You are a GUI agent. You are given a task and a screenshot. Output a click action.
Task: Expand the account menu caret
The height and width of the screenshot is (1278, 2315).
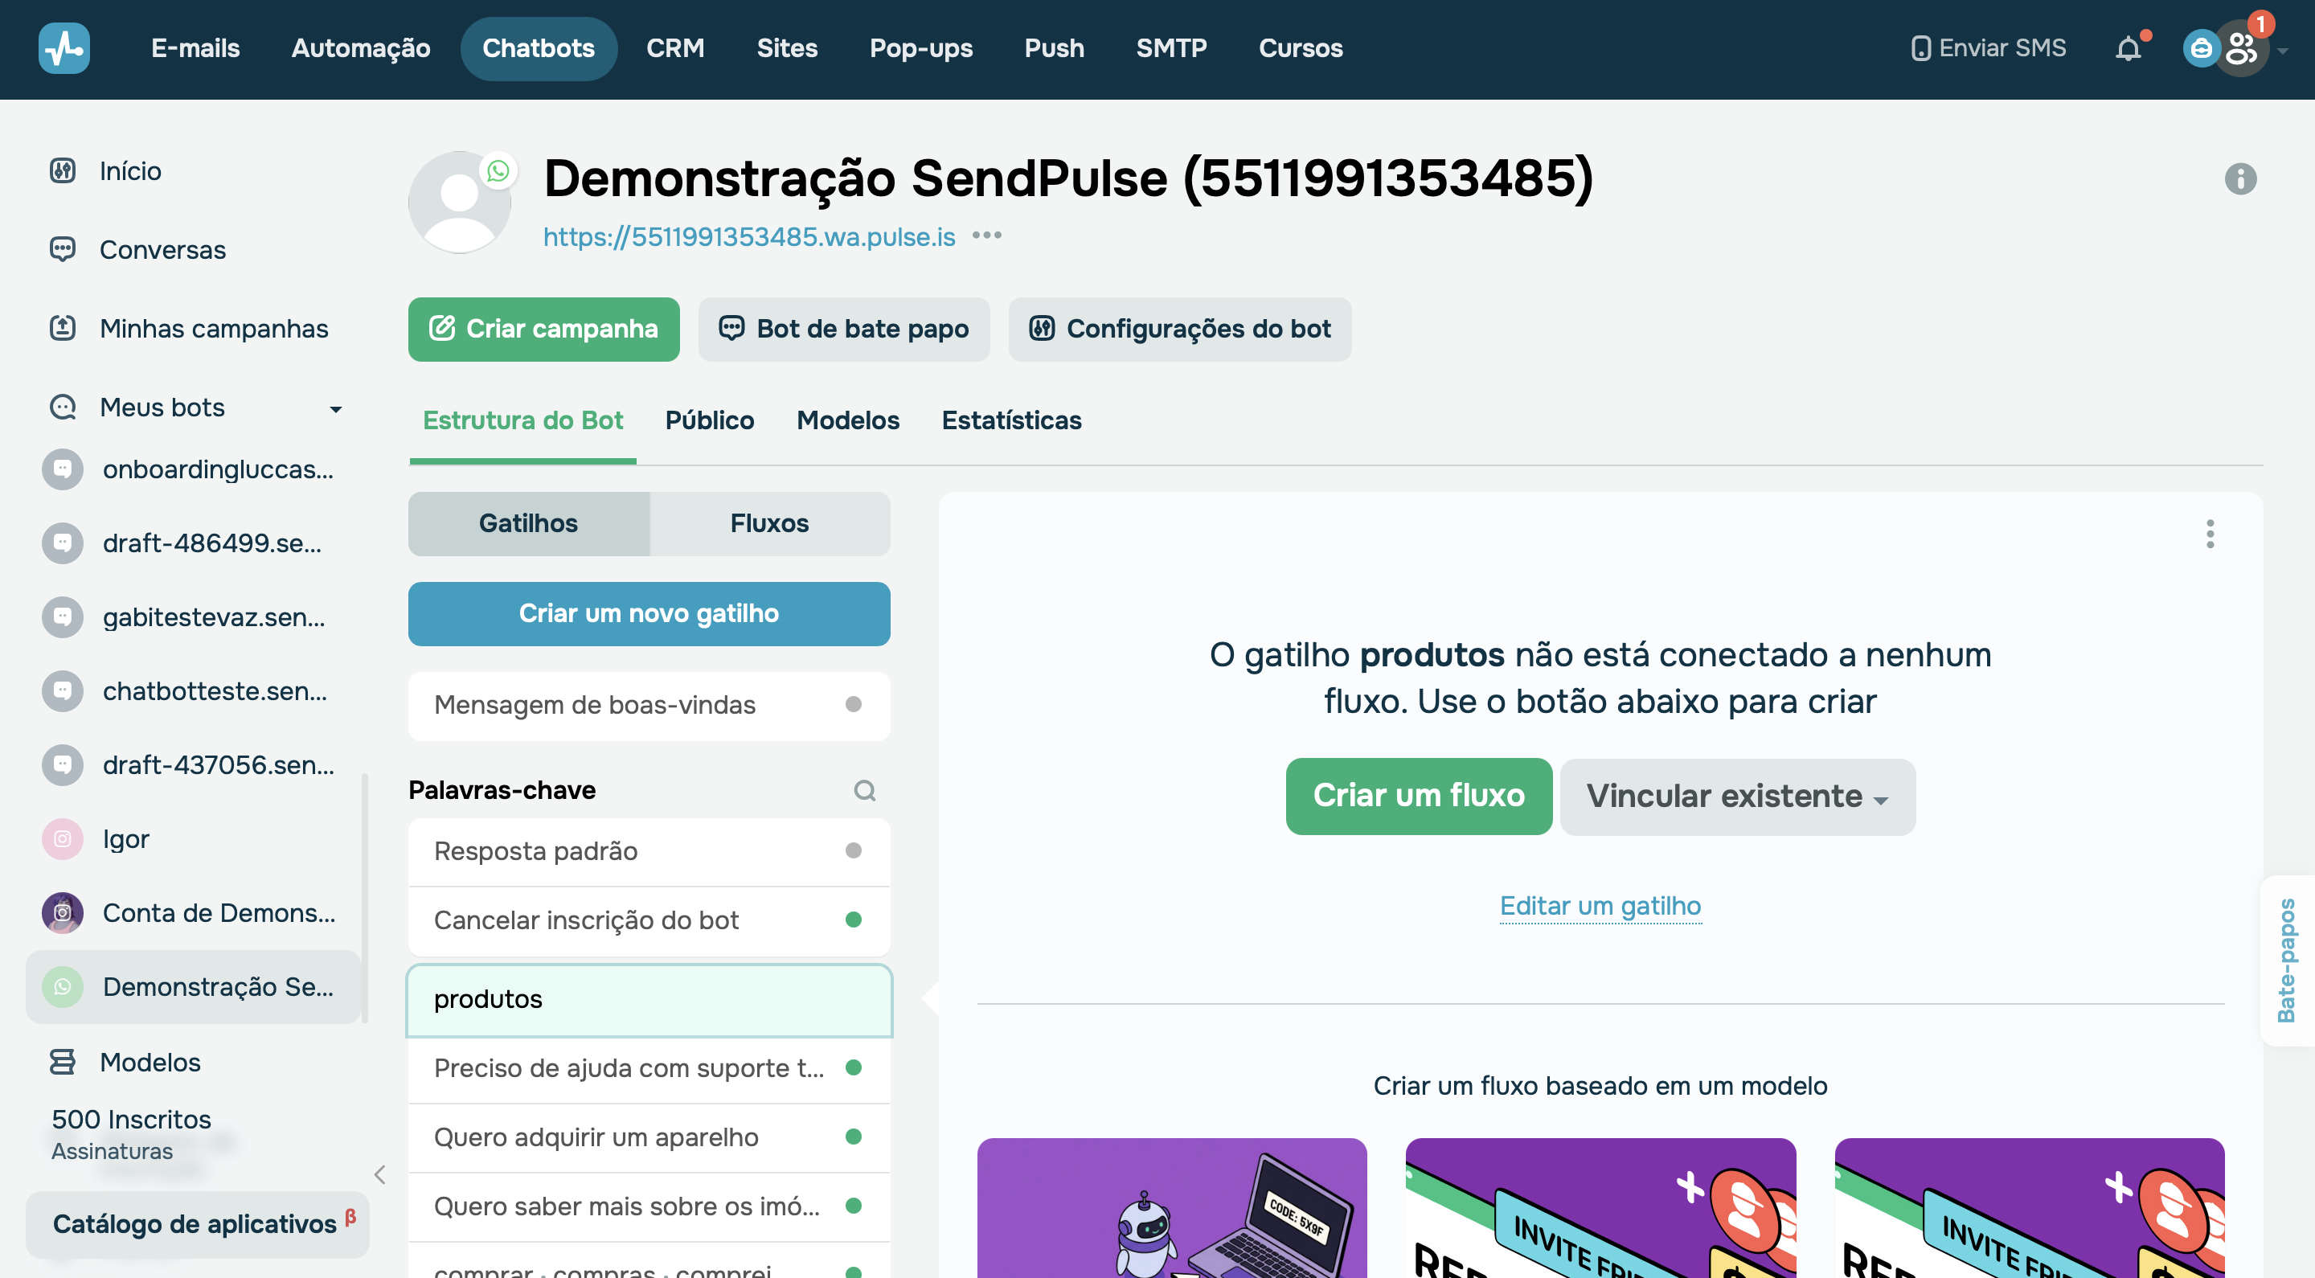click(x=2283, y=51)
